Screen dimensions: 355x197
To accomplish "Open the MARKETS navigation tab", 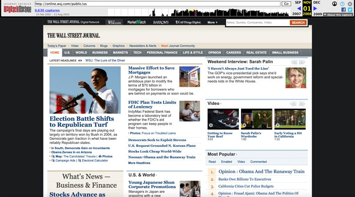I will (x=120, y=52).
